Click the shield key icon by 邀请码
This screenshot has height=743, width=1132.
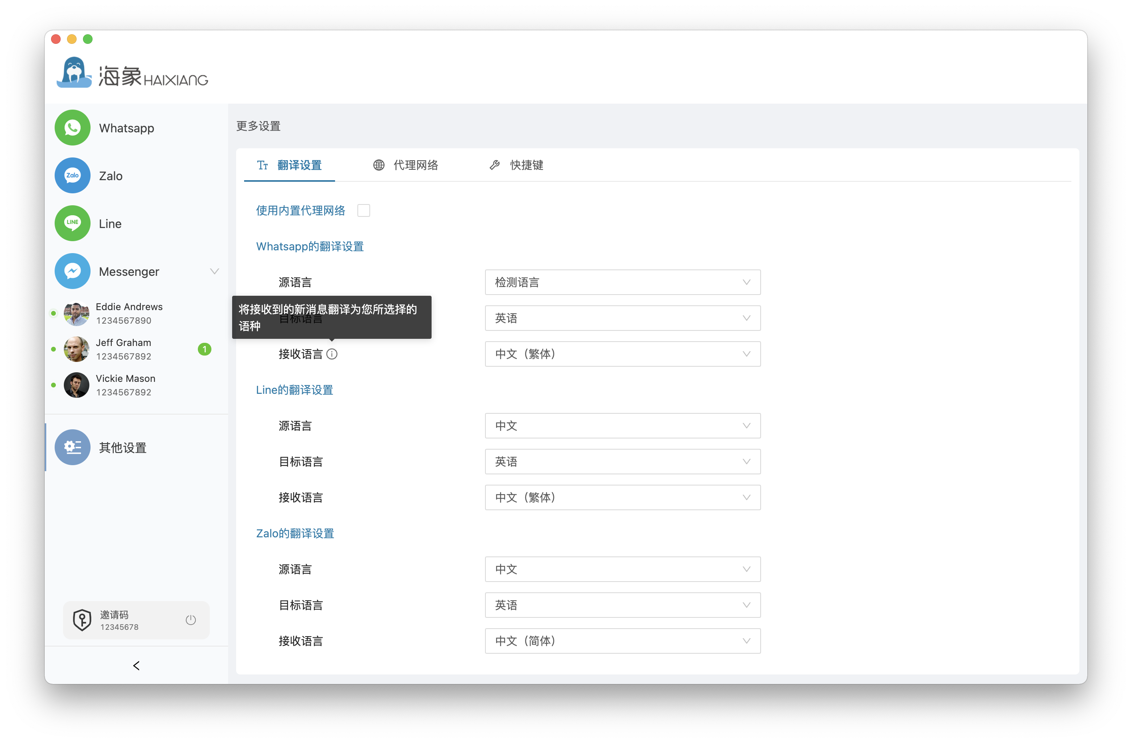[82, 620]
